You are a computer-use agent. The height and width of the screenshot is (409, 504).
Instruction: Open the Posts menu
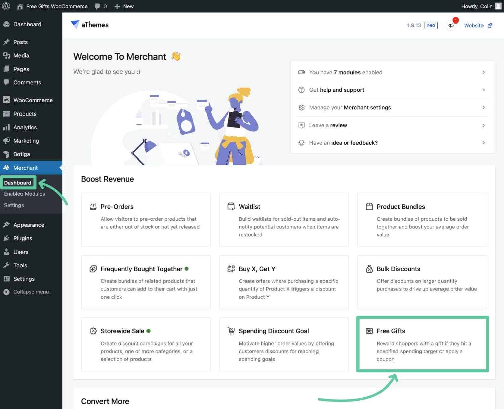pos(31,42)
